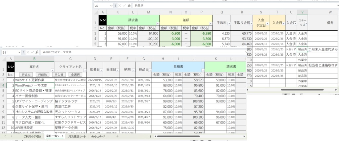Click back window horizontal scrollbar thumb
The image size is (339, 141).
coord(302,90)
